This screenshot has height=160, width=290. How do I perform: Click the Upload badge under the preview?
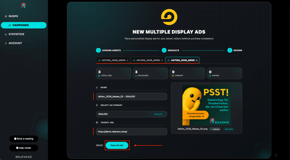(x=215, y=129)
